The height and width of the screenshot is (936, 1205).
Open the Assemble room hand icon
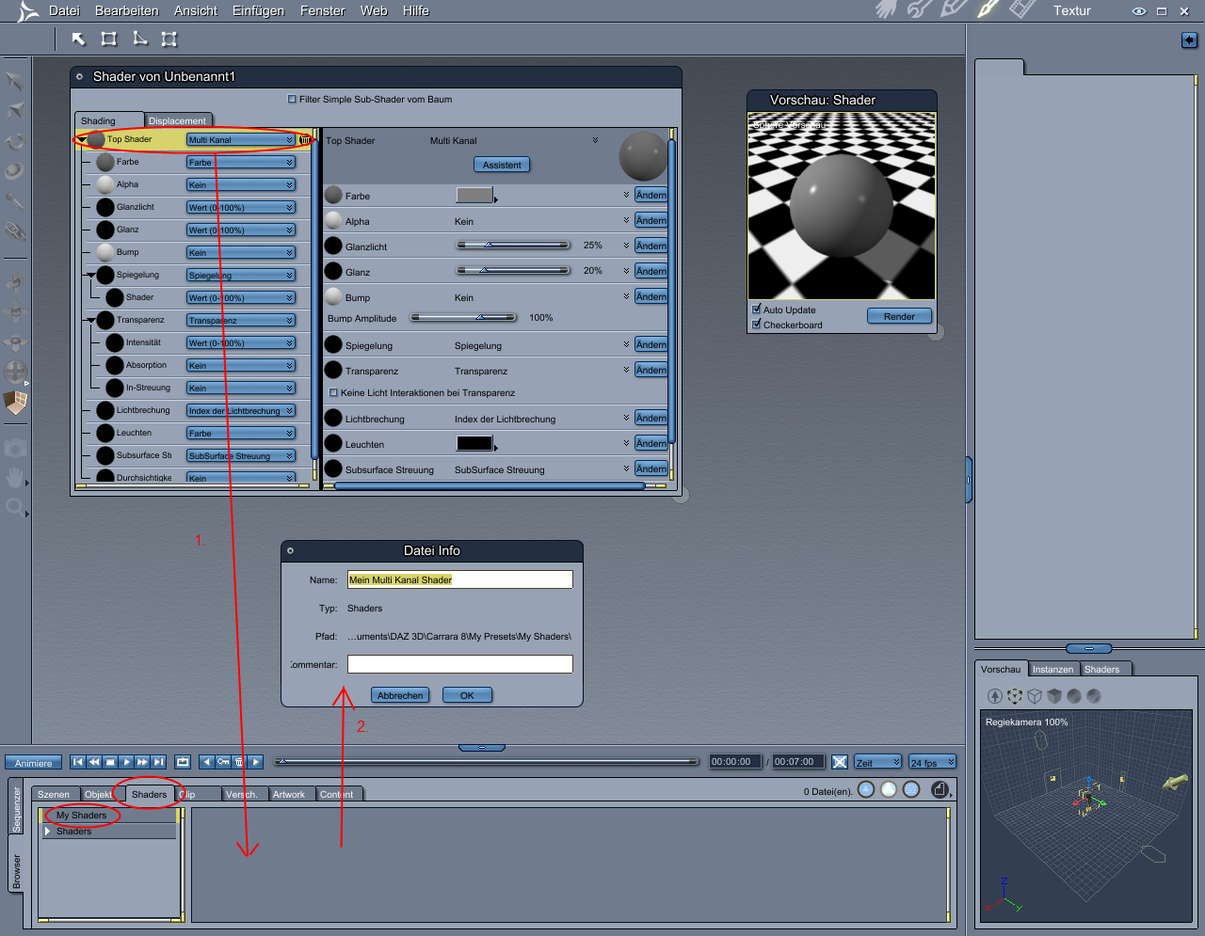click(885, 9)
